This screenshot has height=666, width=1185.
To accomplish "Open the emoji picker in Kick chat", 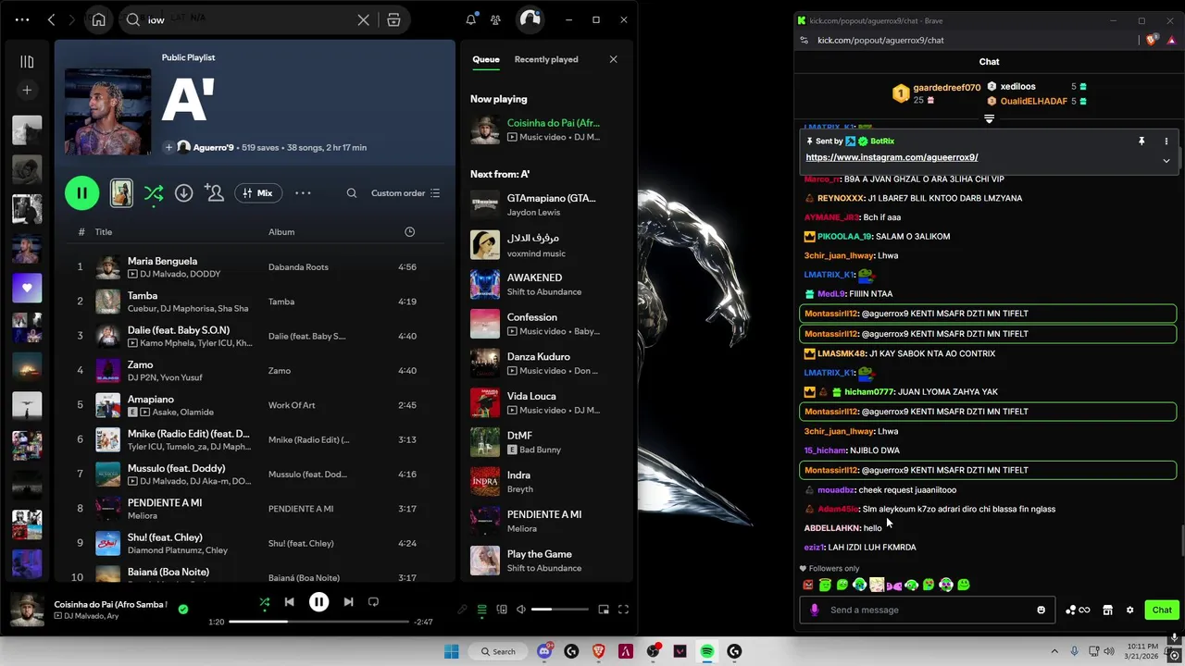I will pos(1042,610).
